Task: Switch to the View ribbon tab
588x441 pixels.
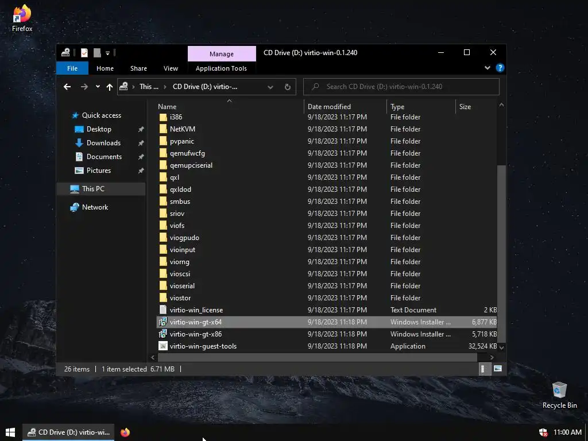Action: tap(171, 68)
